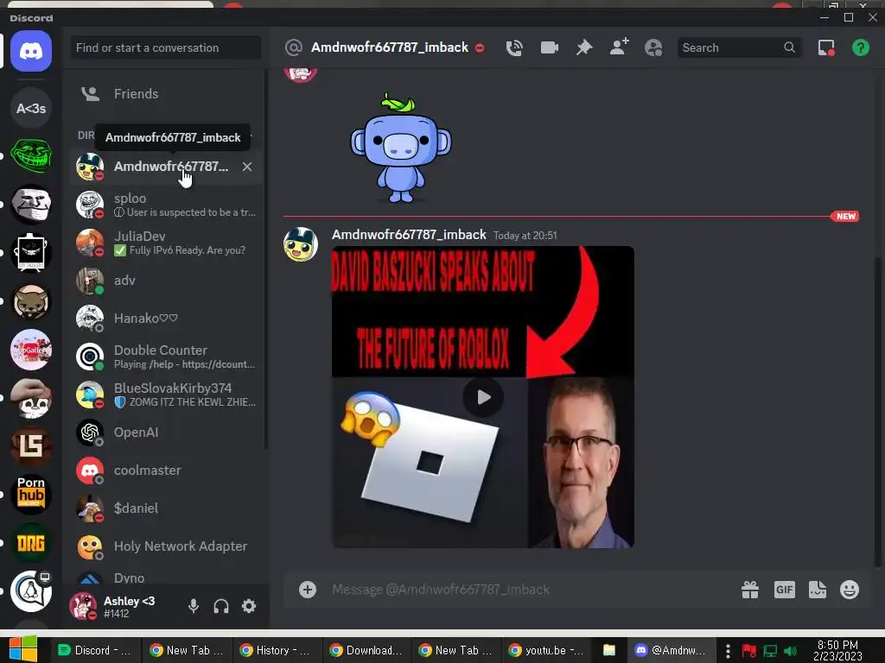The height and width of the screenshot is (663, 885).
Task: Open Discord home direct messages button
Action: (x=31, y=51)
